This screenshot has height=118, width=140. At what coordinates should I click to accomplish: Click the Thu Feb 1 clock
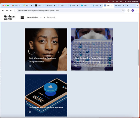point(131,1)
